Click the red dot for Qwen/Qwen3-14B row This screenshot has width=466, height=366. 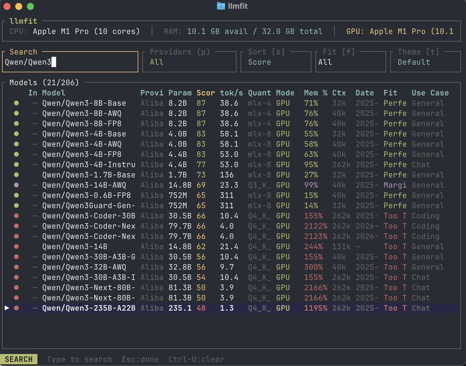tap(16, 247)
